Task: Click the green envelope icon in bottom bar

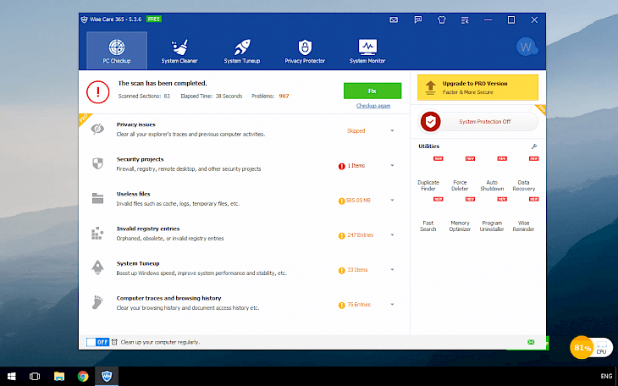Action: pos(531,342)
